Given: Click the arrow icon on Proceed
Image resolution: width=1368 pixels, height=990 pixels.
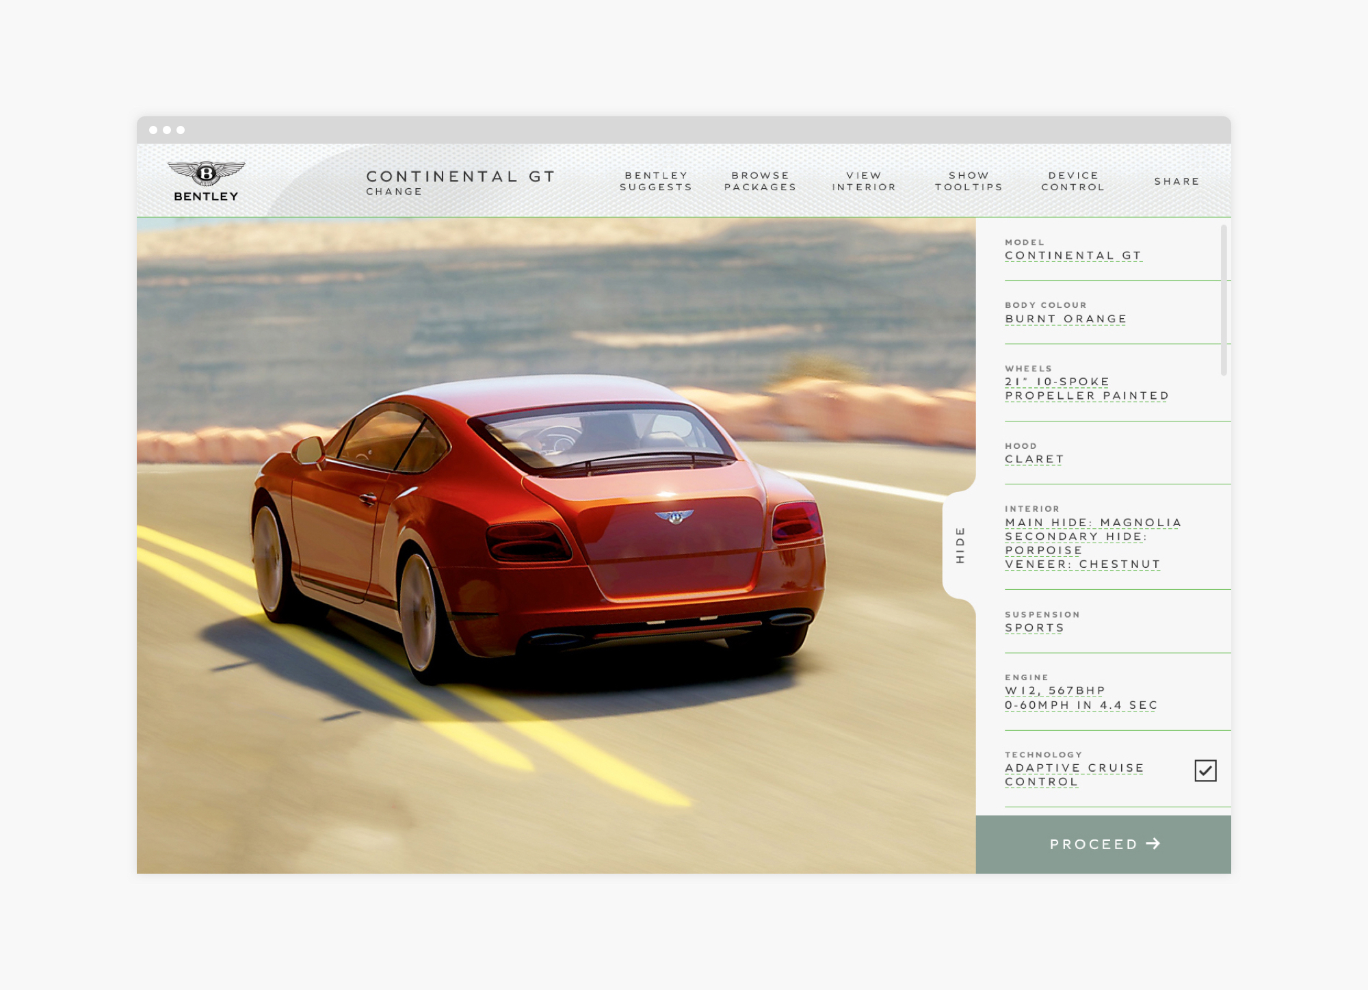Looking at the screenshot, I should pyautogui.click(x=1153, y=844).
